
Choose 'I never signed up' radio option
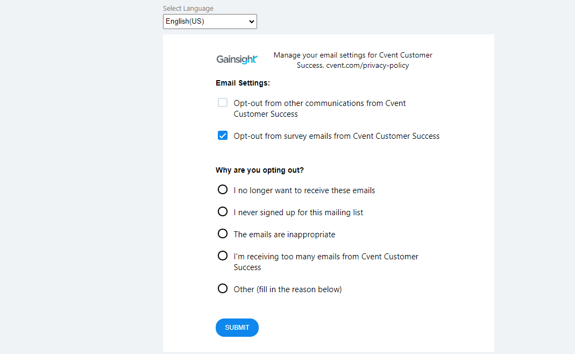click(x=223, y=211)
